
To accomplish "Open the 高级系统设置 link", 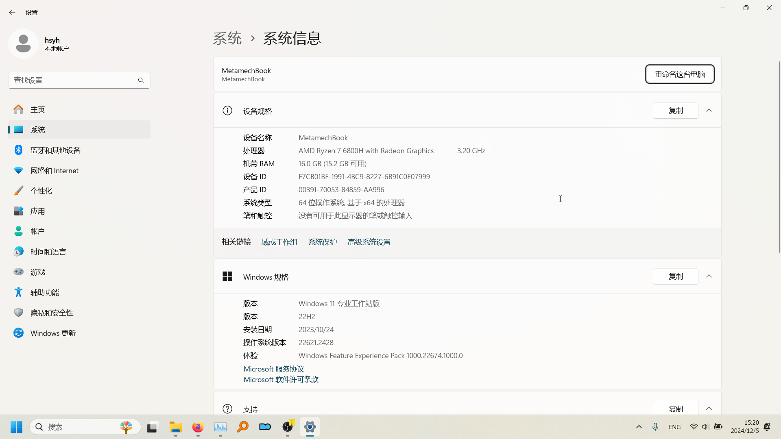I will click(369, 242).
